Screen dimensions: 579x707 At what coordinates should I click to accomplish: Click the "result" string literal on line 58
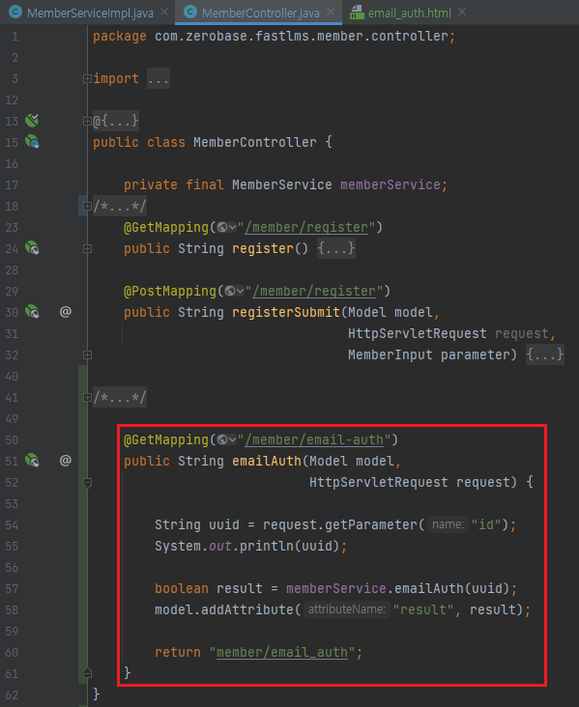tap(423, 610)
